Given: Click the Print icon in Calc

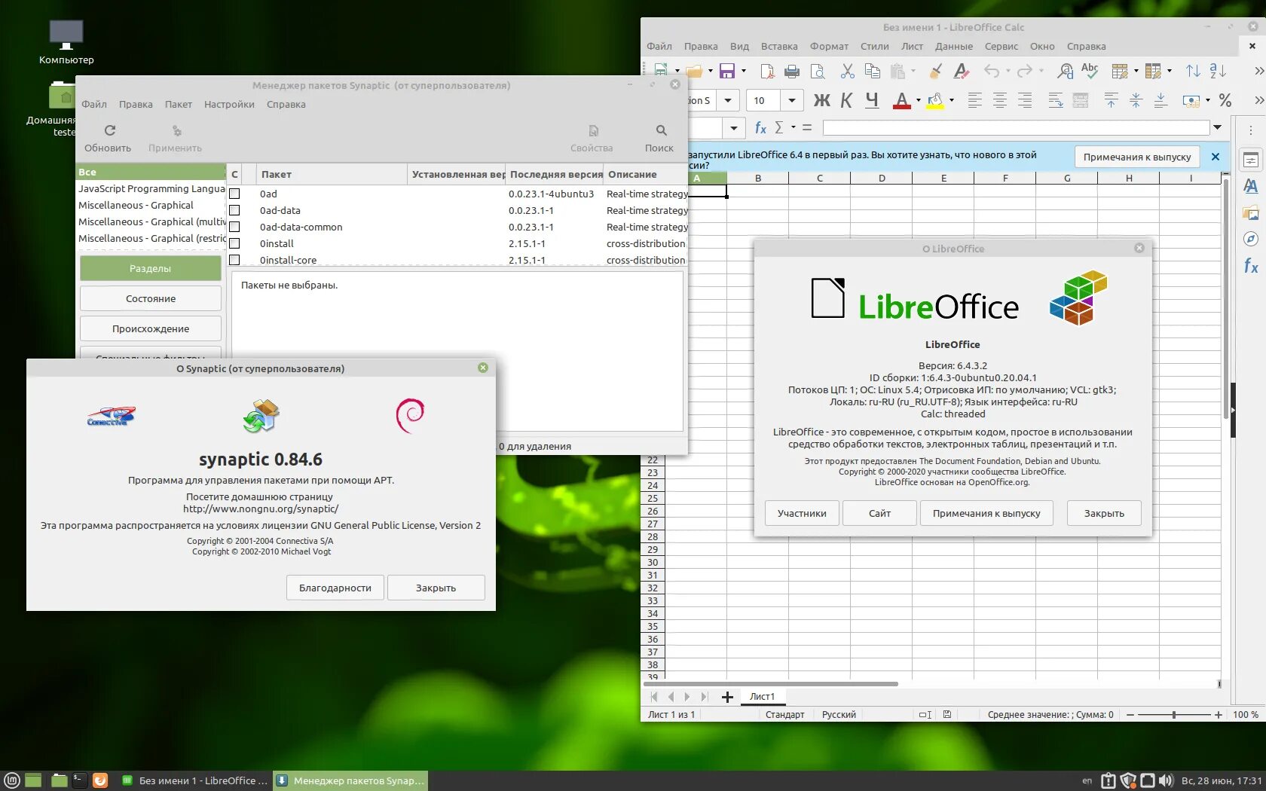Looking at the screenshot, I should (792, 71).
